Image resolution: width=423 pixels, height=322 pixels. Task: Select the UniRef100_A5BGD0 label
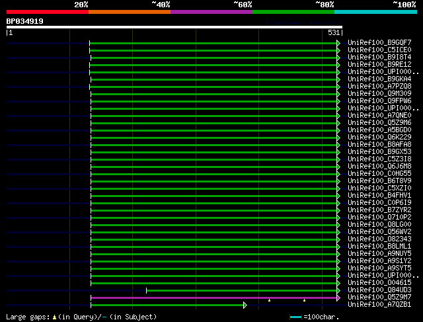click(379, 130)
